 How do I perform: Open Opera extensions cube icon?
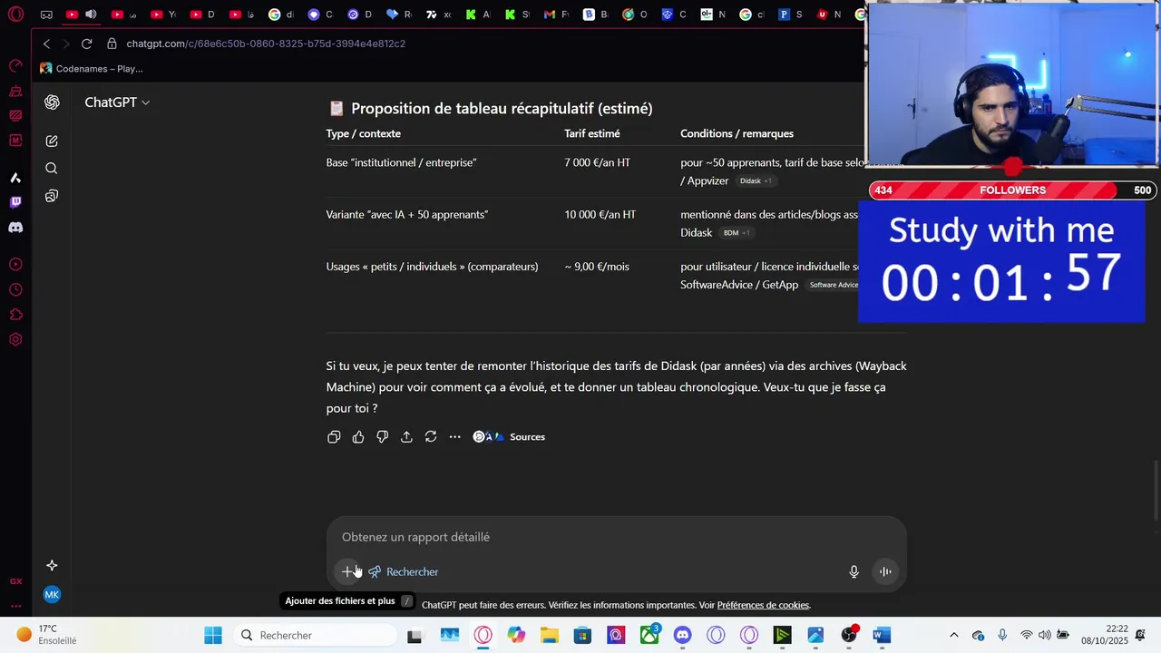tap(15, 315)
